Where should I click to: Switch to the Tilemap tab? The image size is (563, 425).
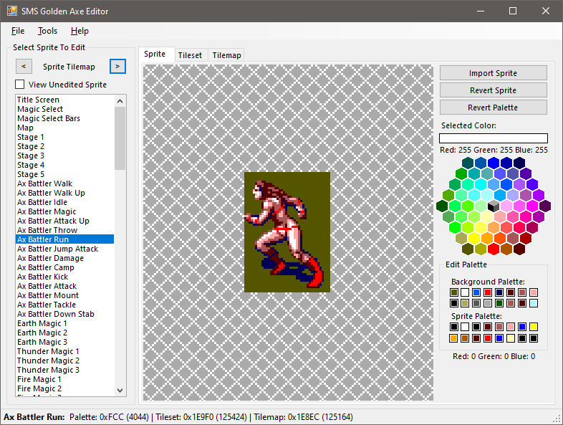point(226,55)
